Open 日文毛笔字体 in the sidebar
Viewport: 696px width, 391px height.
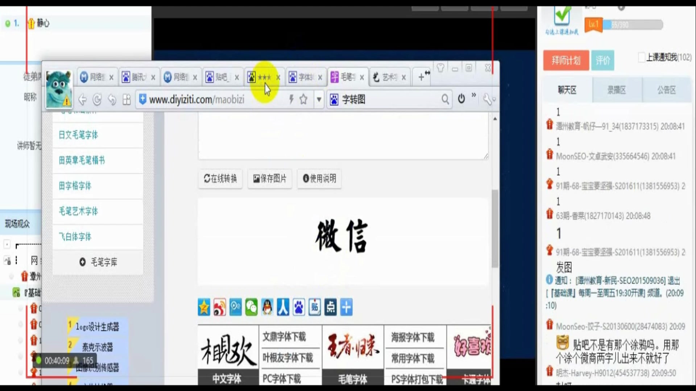(78, 135)
